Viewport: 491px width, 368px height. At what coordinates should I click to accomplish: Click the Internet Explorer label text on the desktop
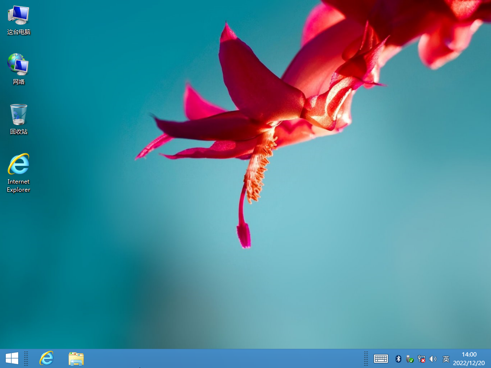pyautogui.click(x=18, y=186)
